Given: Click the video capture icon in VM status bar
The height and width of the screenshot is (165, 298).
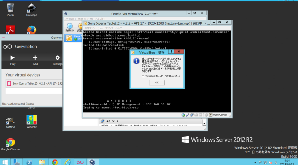Looking at the screenshot, I should (x=200, y=115).
